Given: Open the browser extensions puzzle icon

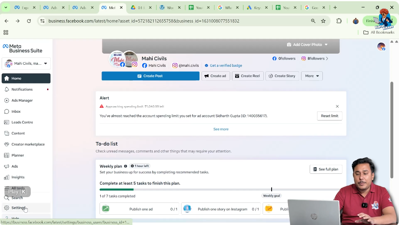Looking at the screenshot, I should click(x=339, y=21).
